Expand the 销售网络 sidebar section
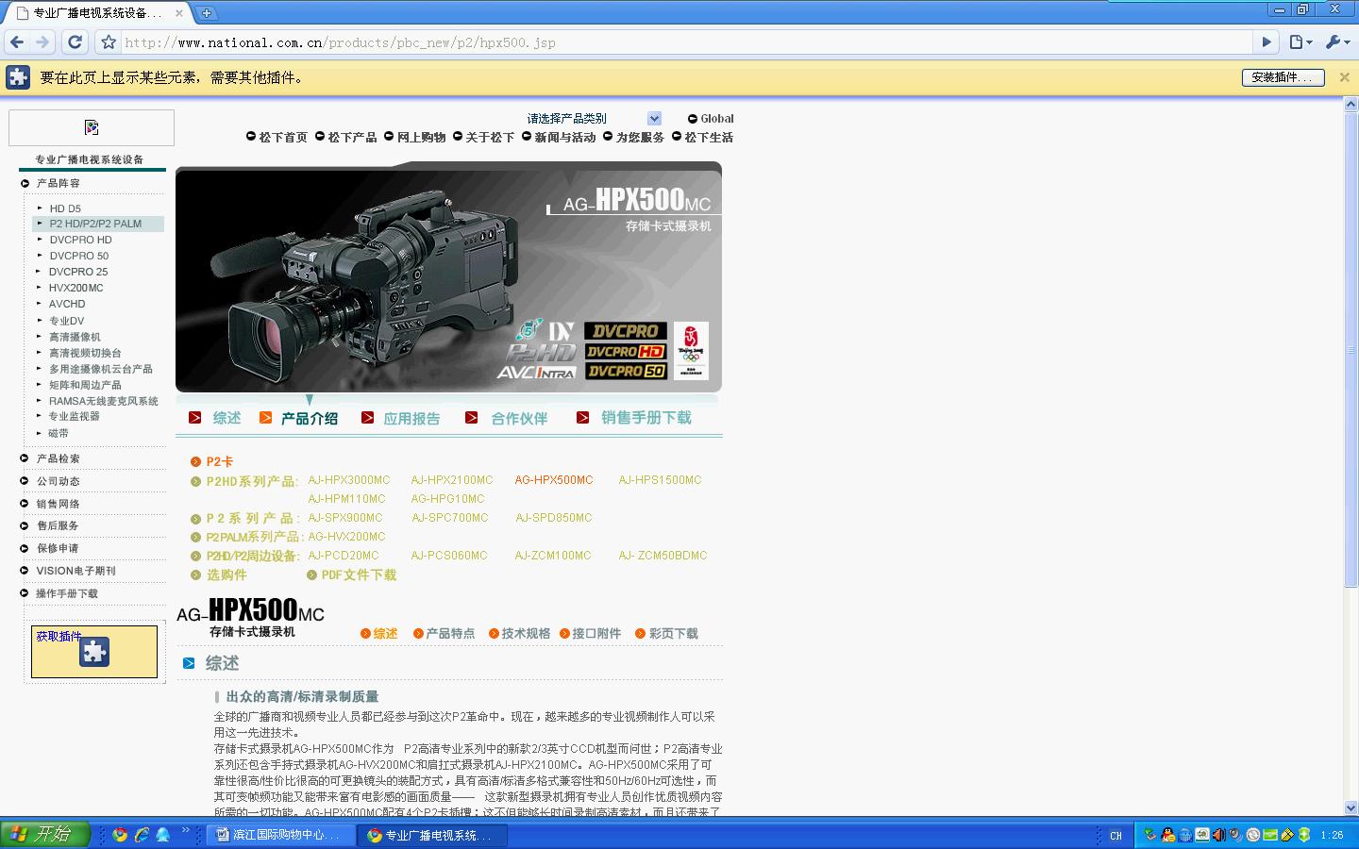 [59, 504]
